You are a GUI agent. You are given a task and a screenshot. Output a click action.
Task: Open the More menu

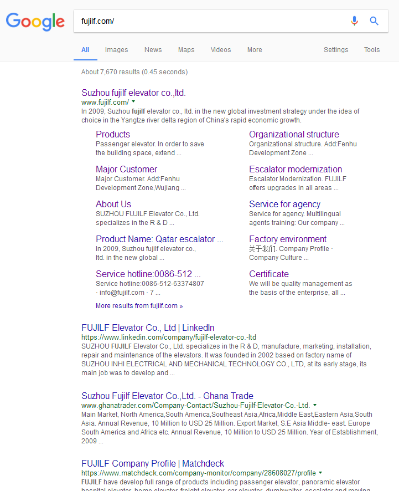(x=255, y=50)
